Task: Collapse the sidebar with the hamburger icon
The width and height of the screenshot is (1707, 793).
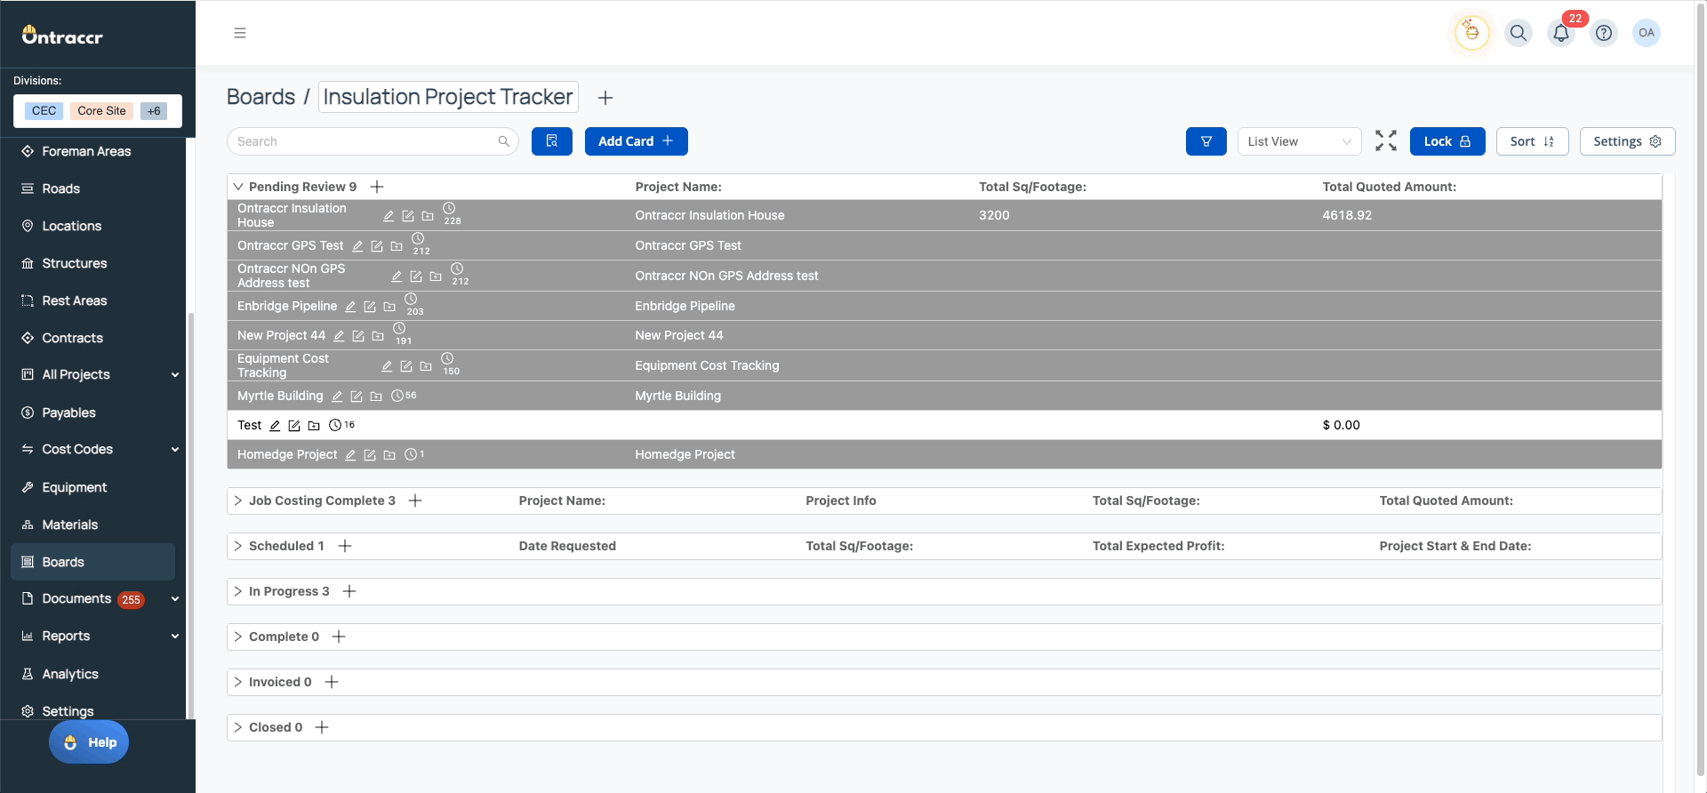Action: 240,33
